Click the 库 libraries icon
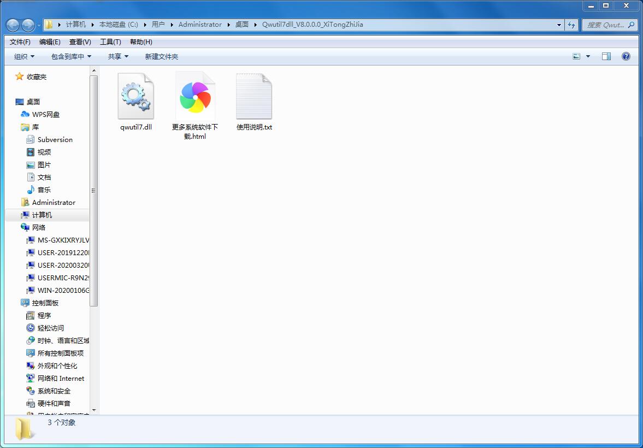643x448 pixels. click(x=25, y=127)
